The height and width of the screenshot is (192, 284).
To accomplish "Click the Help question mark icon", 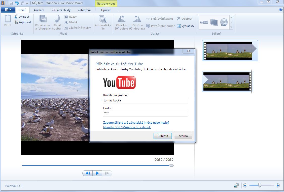I will [281, 10].
